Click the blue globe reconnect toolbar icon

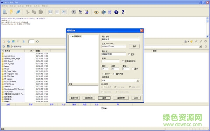pyautogui.click(x=18, y=12)
